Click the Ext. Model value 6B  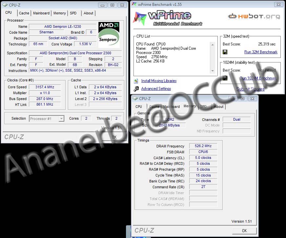75,65
